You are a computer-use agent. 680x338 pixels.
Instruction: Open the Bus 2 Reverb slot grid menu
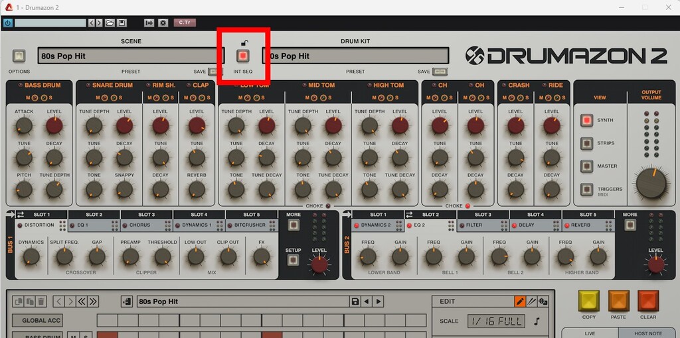(609, 225)
